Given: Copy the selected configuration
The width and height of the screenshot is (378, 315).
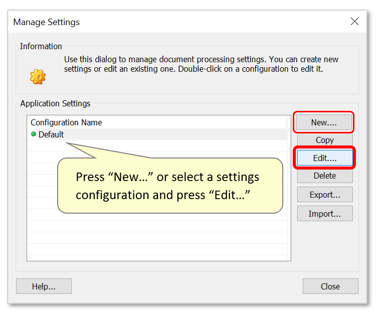Looking at the screenshot, I should 325,140.
